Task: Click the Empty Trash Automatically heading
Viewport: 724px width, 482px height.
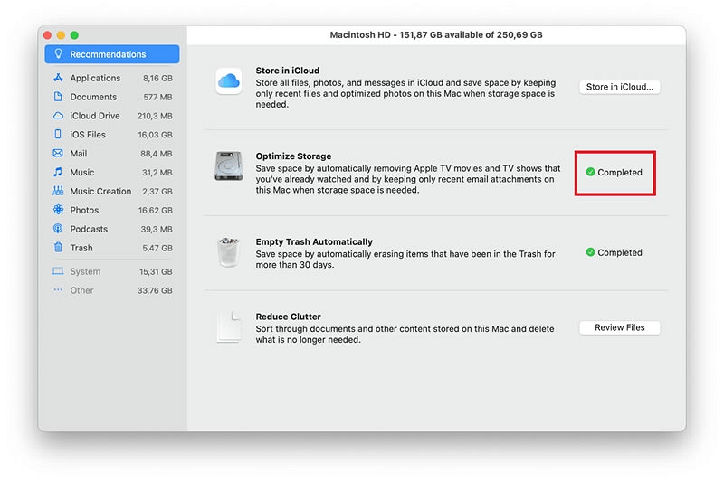Action: coord(314,241)
